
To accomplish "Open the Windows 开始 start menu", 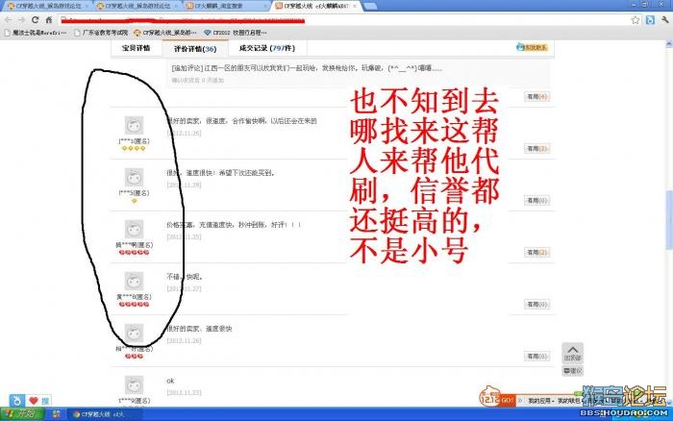I will (21, 414).
